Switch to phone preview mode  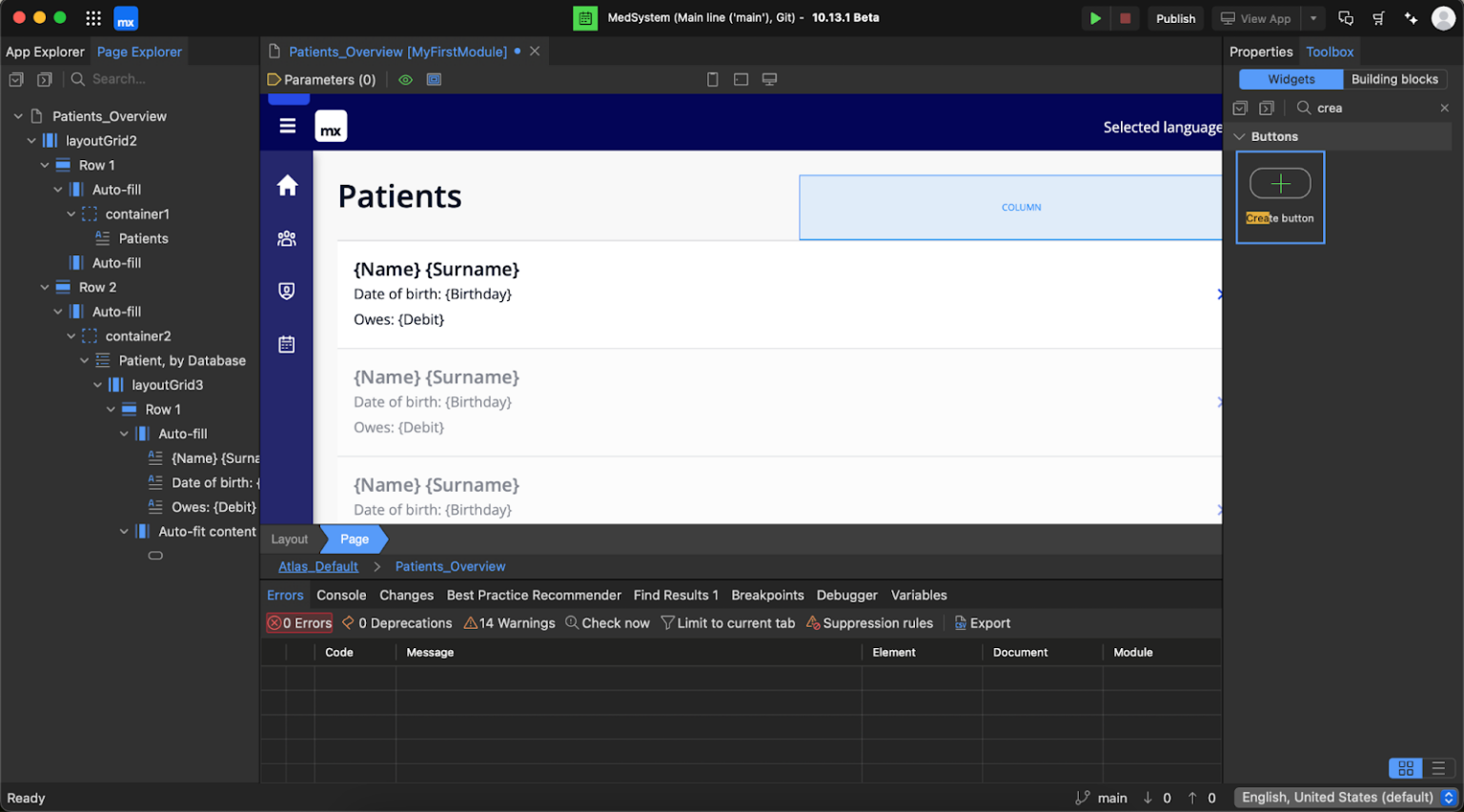[x=713, y=80]
